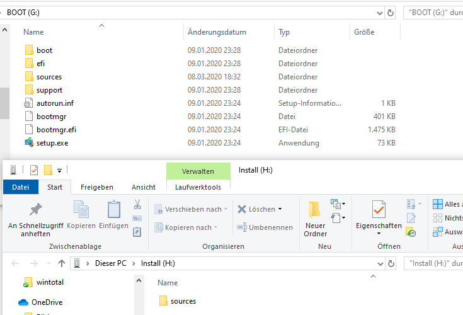The width and height of the screenshot is (463, 315).
Task: Sort BOOT window by Größe column
Action: pyautogui.click(x=364, y=32)
